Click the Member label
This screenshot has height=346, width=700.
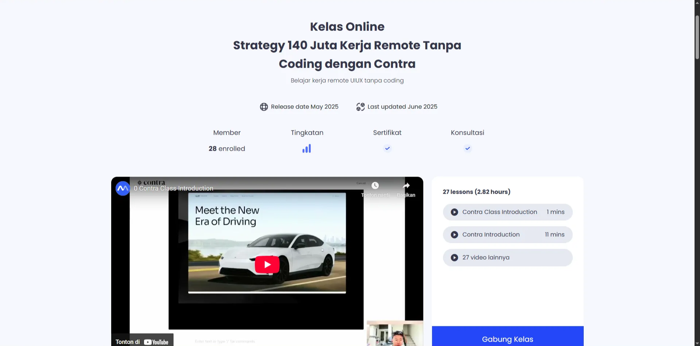point(227,133)
